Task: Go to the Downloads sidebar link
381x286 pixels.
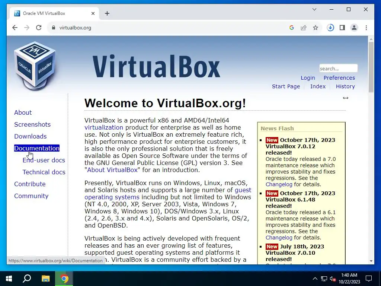Action: point(31,136)
